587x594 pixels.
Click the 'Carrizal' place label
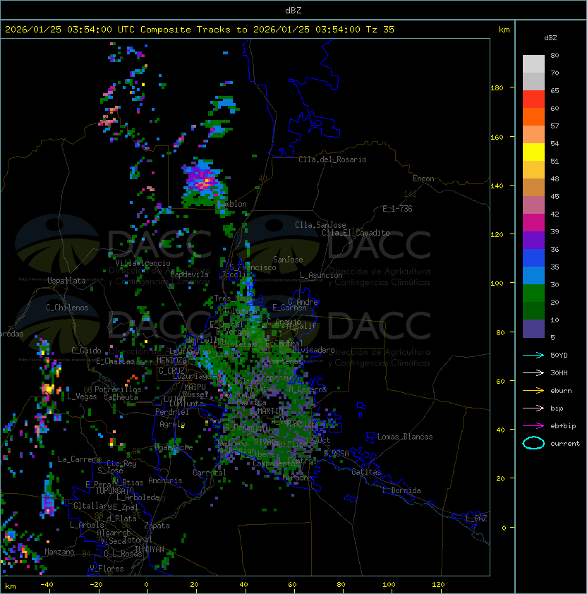click(x=210, y=473)
